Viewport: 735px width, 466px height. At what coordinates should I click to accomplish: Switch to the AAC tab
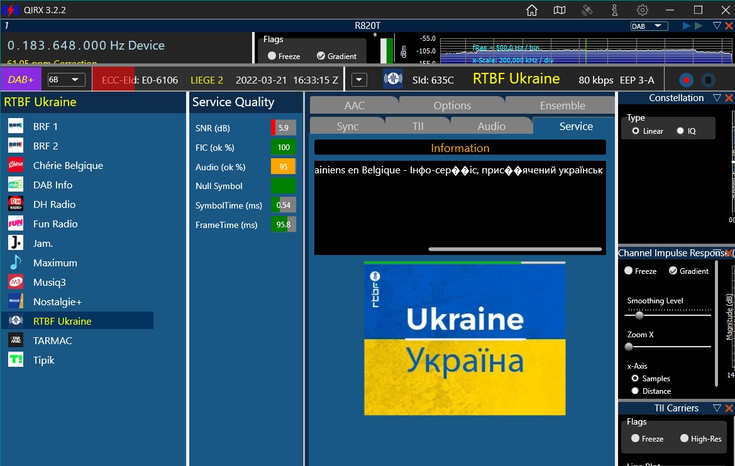click(x=355, y=106)
